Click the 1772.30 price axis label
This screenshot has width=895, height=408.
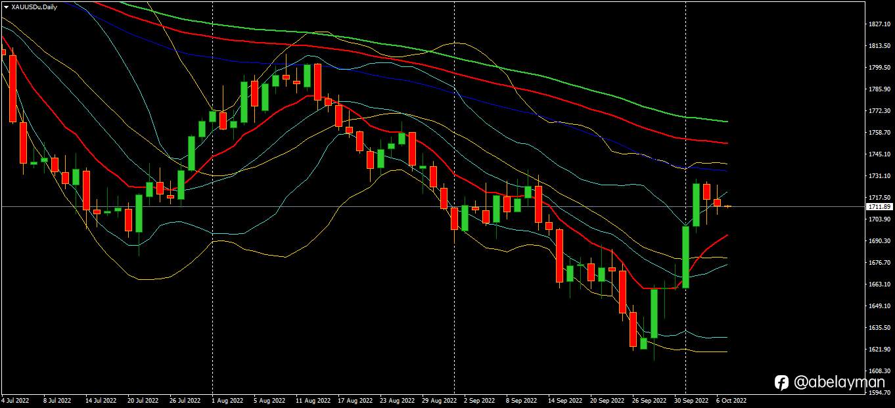(x=879, y=110)
